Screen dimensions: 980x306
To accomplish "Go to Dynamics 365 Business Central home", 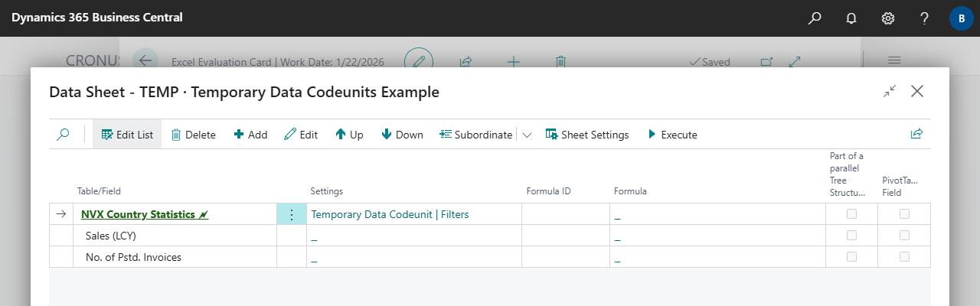I will click(x=96, y=18).
